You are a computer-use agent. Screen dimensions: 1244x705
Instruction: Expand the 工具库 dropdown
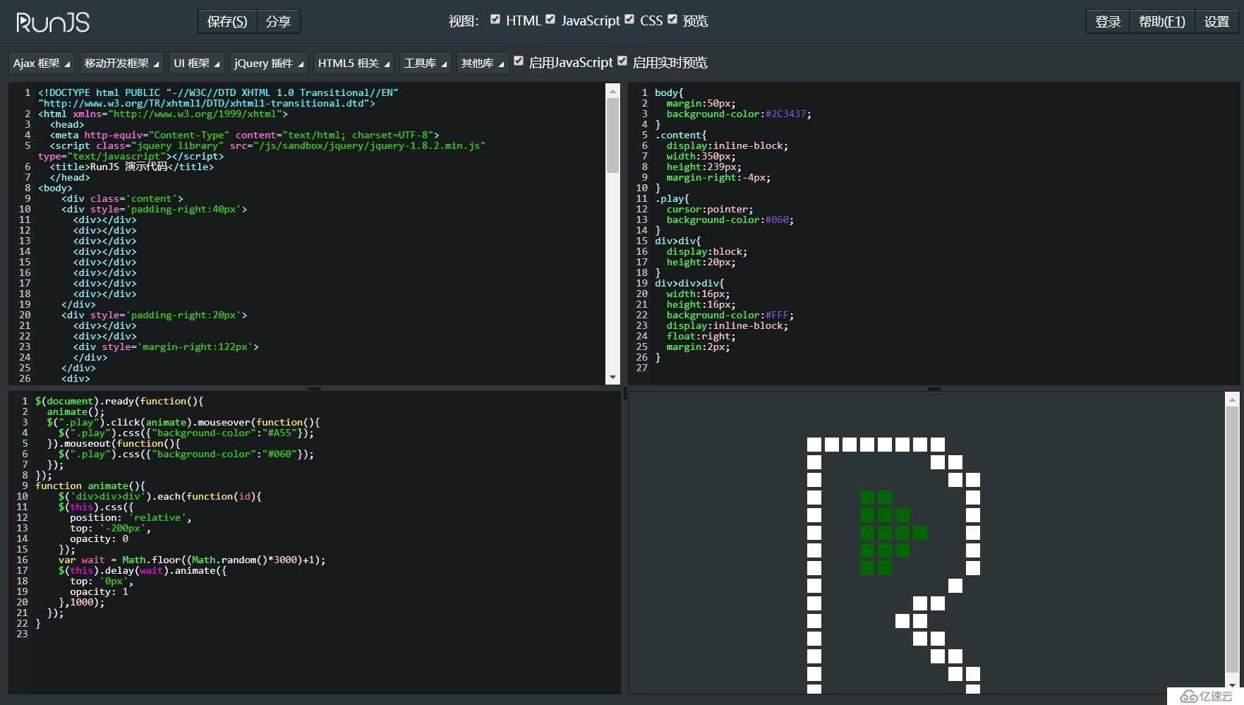[425, 63]
